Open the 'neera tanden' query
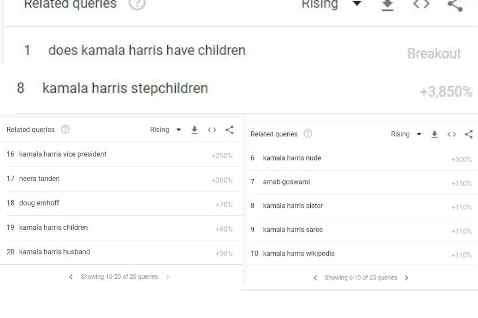This screenshot has height=318, width=478. tap(39, 179)
